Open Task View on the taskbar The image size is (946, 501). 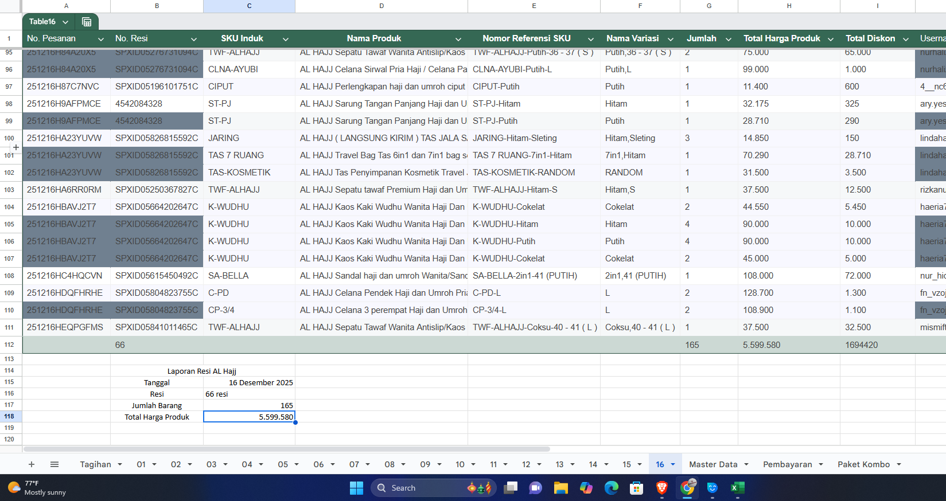point(510,488)
